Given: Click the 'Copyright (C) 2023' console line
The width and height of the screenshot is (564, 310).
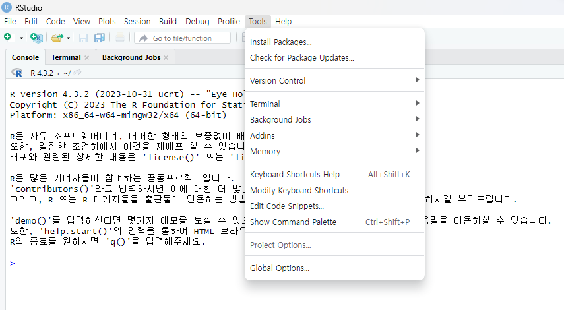Looking at the screenshot, I should pos(127,105).
